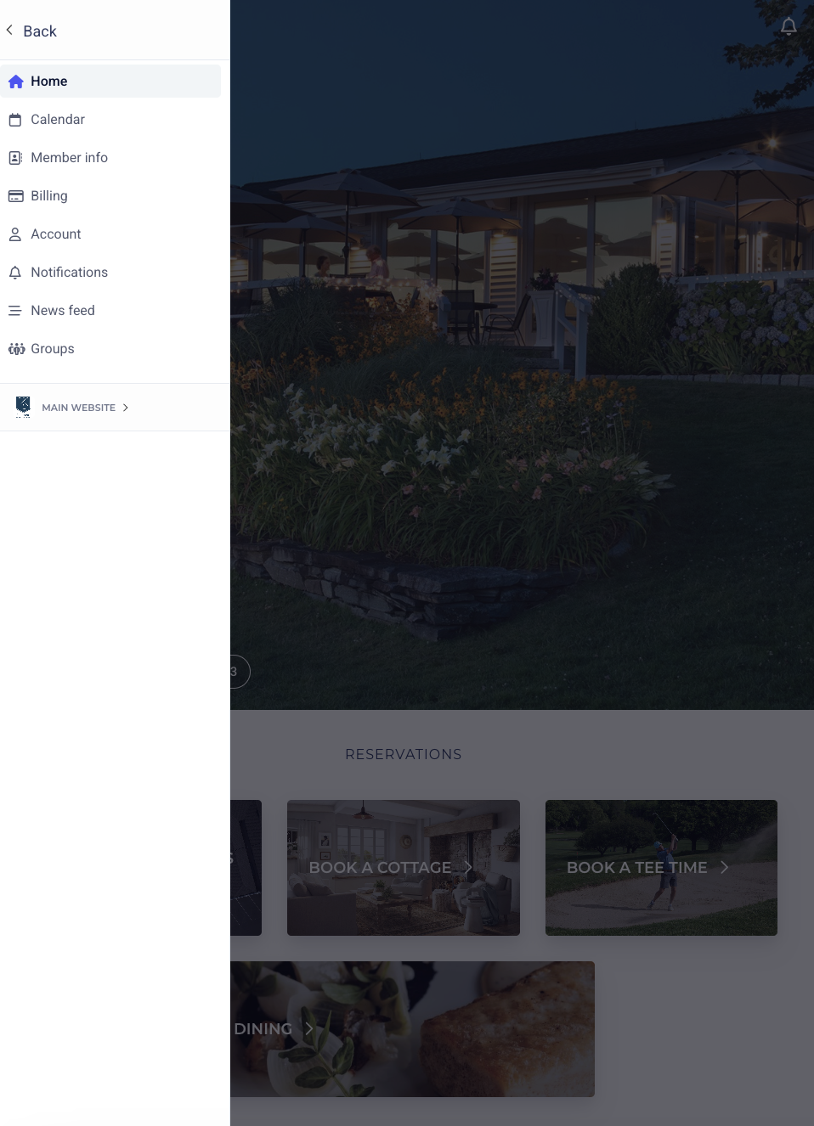814x1126 pixels.
Task: Open notification bell at top right
Action: click(x=789, y=26)
